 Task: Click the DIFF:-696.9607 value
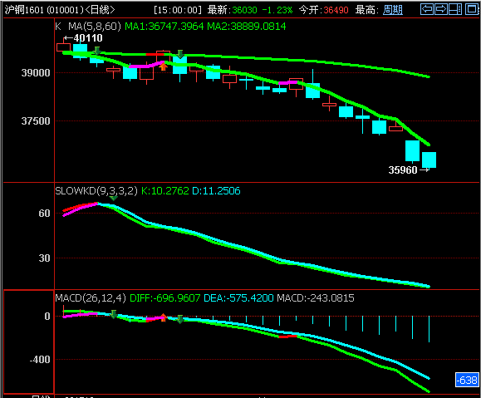pos(165,298)
